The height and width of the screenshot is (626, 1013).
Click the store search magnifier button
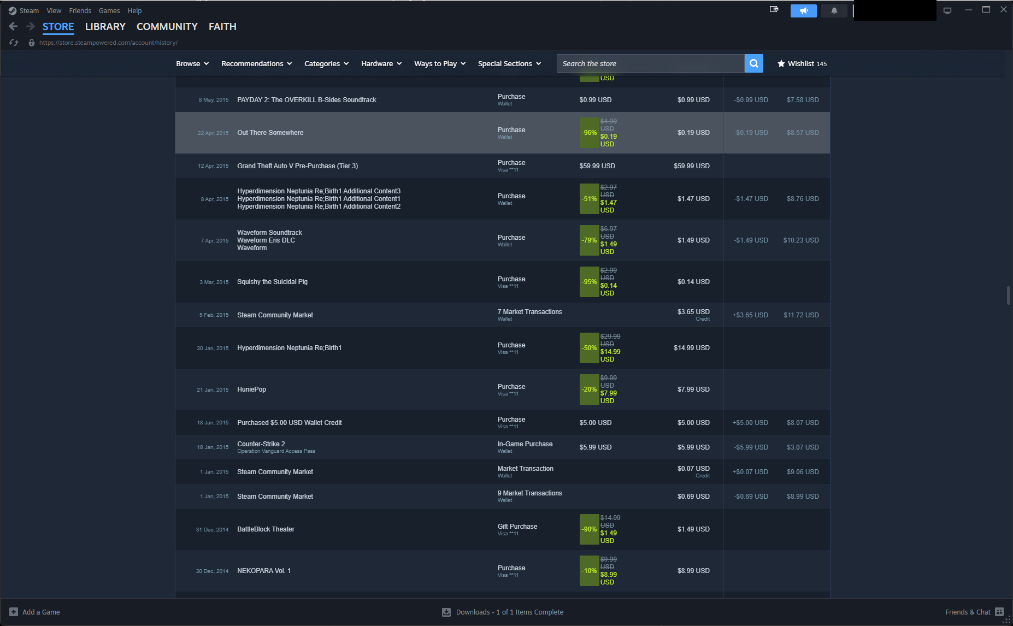pos(754,63)
